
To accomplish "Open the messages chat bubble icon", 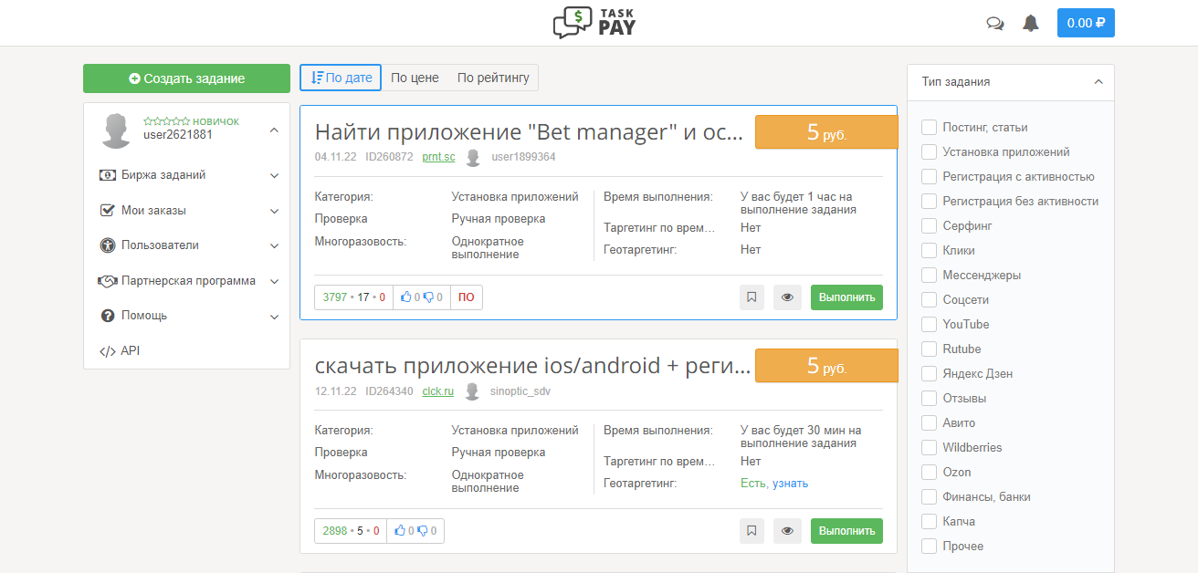I will tap(995, 24).
